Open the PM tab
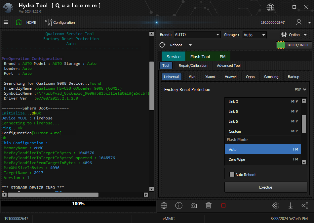Image resolution: width=314 pixels, height=223 pixels. pos(222,57)
